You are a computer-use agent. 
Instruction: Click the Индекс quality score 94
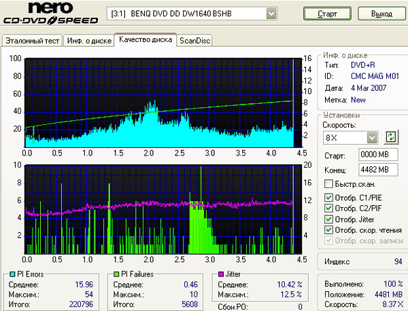click(x=398, y=261)
